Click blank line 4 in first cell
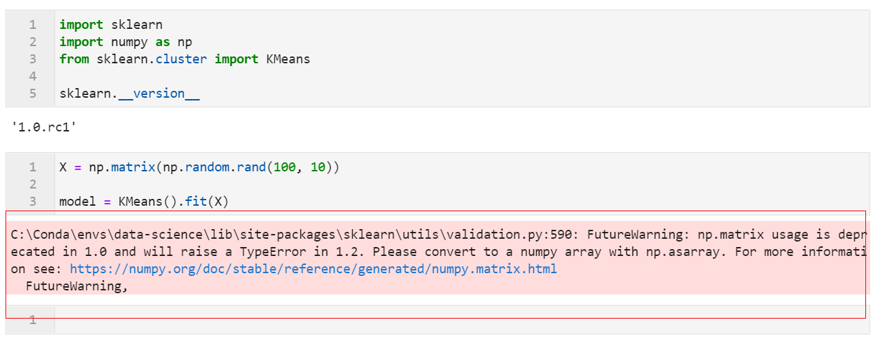Image resolution: width=875 pixels, height=342 pixels. point(462,76)
